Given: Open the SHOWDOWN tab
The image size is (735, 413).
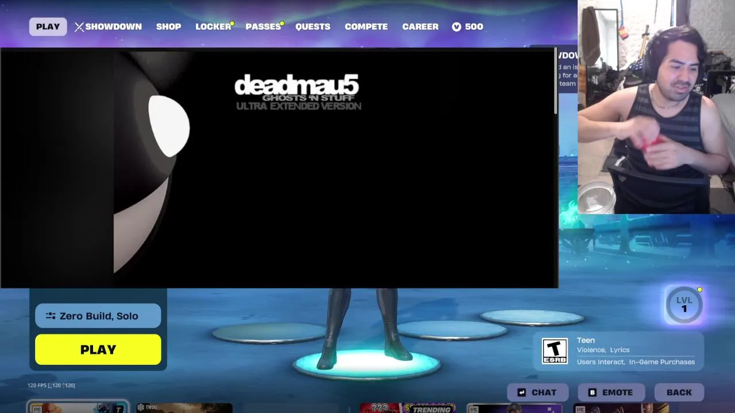Looking at the screenshot, I should coord(108,26).
